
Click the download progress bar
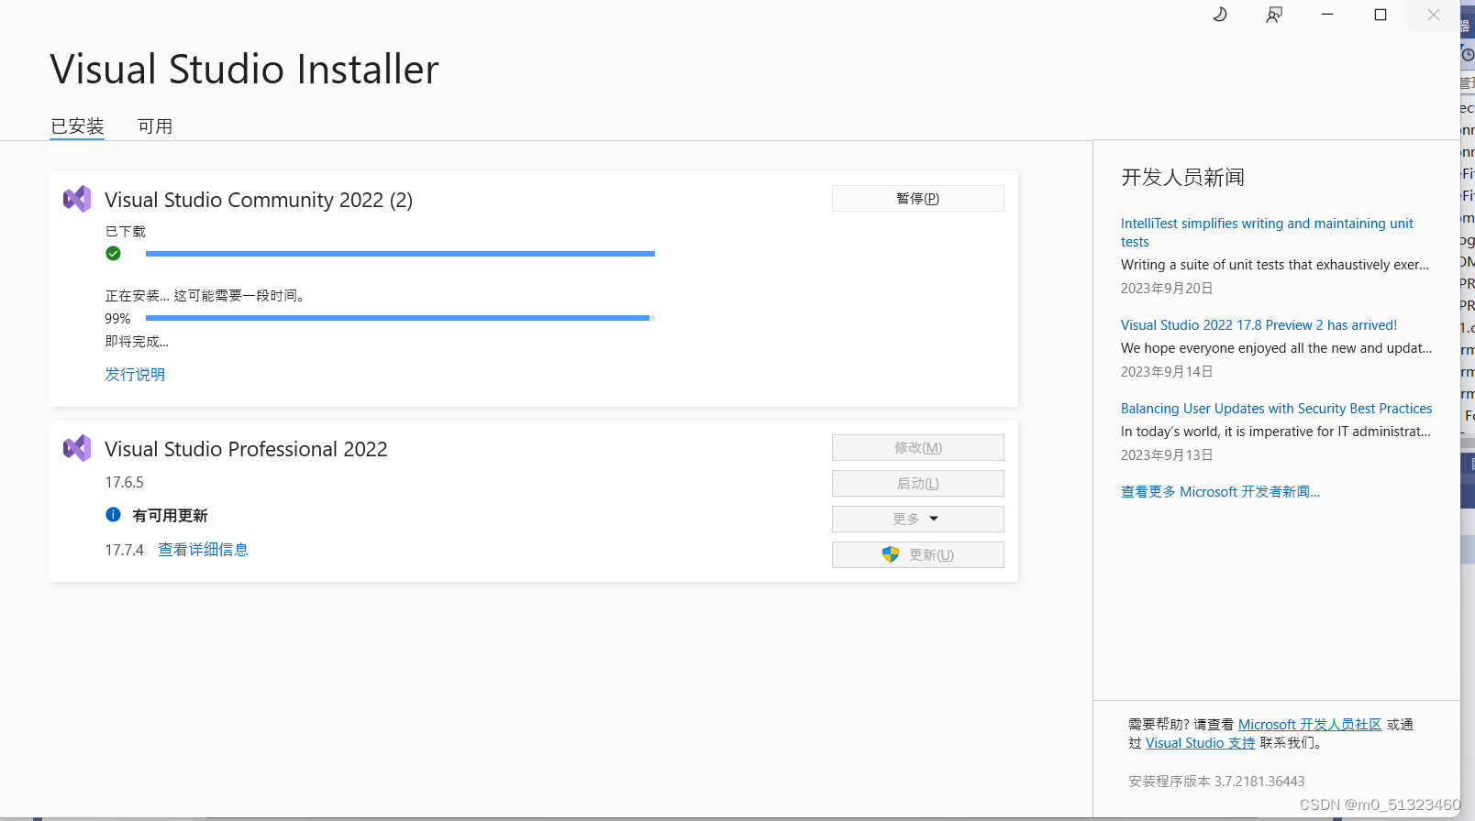[x=400, y=254]
